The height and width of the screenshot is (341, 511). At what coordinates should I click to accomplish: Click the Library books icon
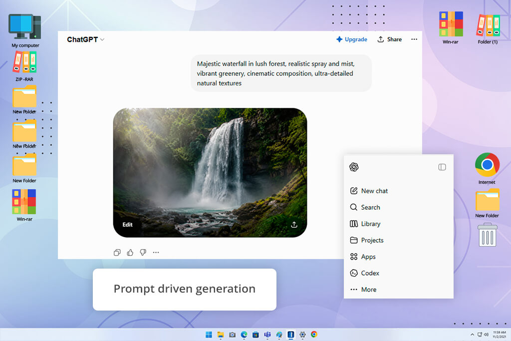click(354, 224)
